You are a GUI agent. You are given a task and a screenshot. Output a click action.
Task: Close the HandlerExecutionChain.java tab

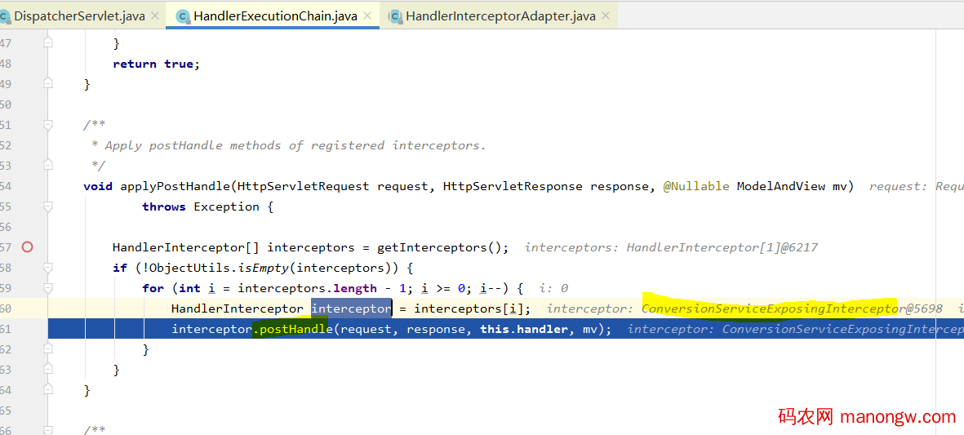[368, 16]
